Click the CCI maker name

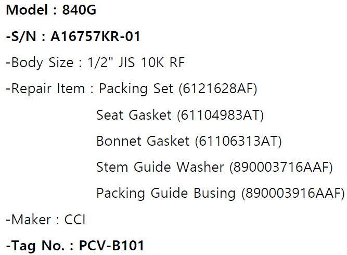pyautogui.click(x=74, y=220)
